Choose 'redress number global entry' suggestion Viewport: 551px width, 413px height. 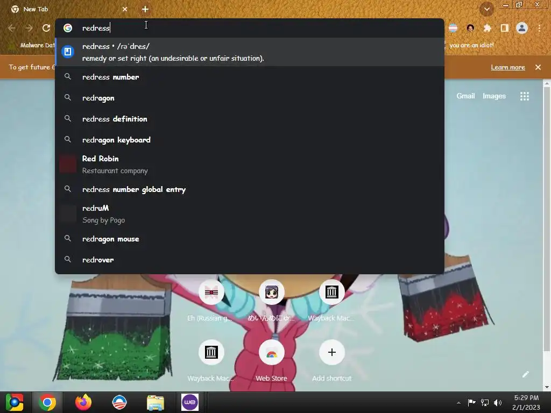pos(250,189)
